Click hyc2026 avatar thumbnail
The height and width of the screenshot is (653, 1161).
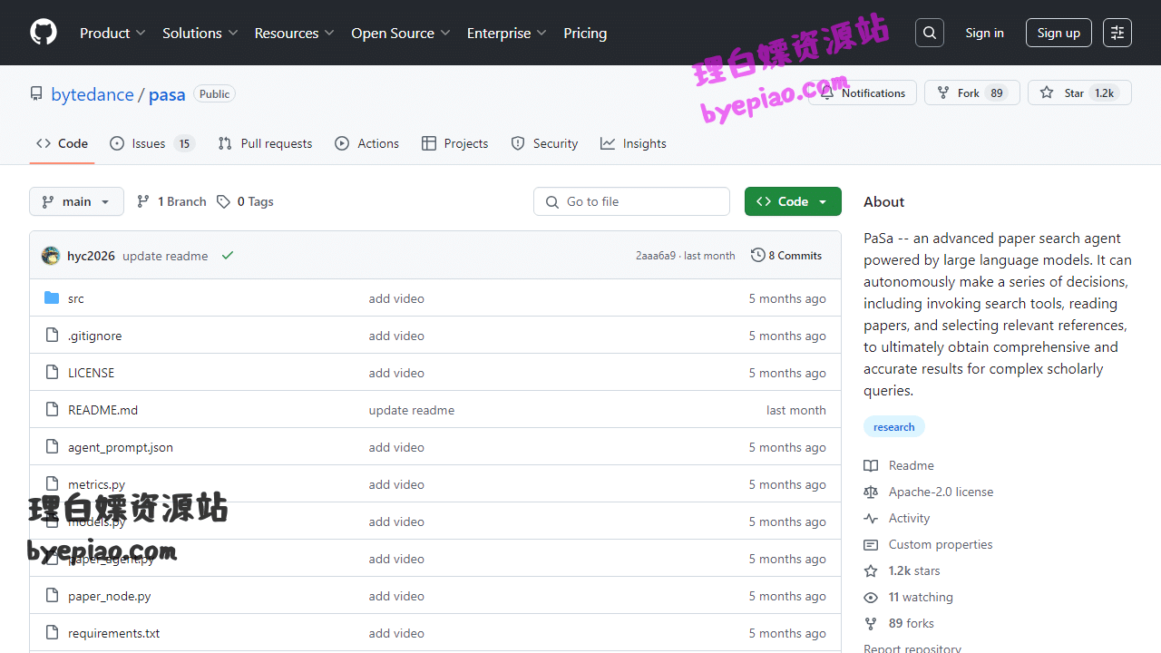51,256
